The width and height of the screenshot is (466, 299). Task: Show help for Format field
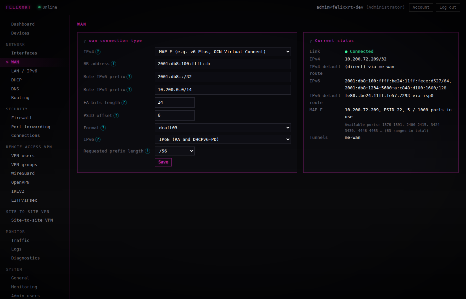pyautogui.click(x=103, y=128)
